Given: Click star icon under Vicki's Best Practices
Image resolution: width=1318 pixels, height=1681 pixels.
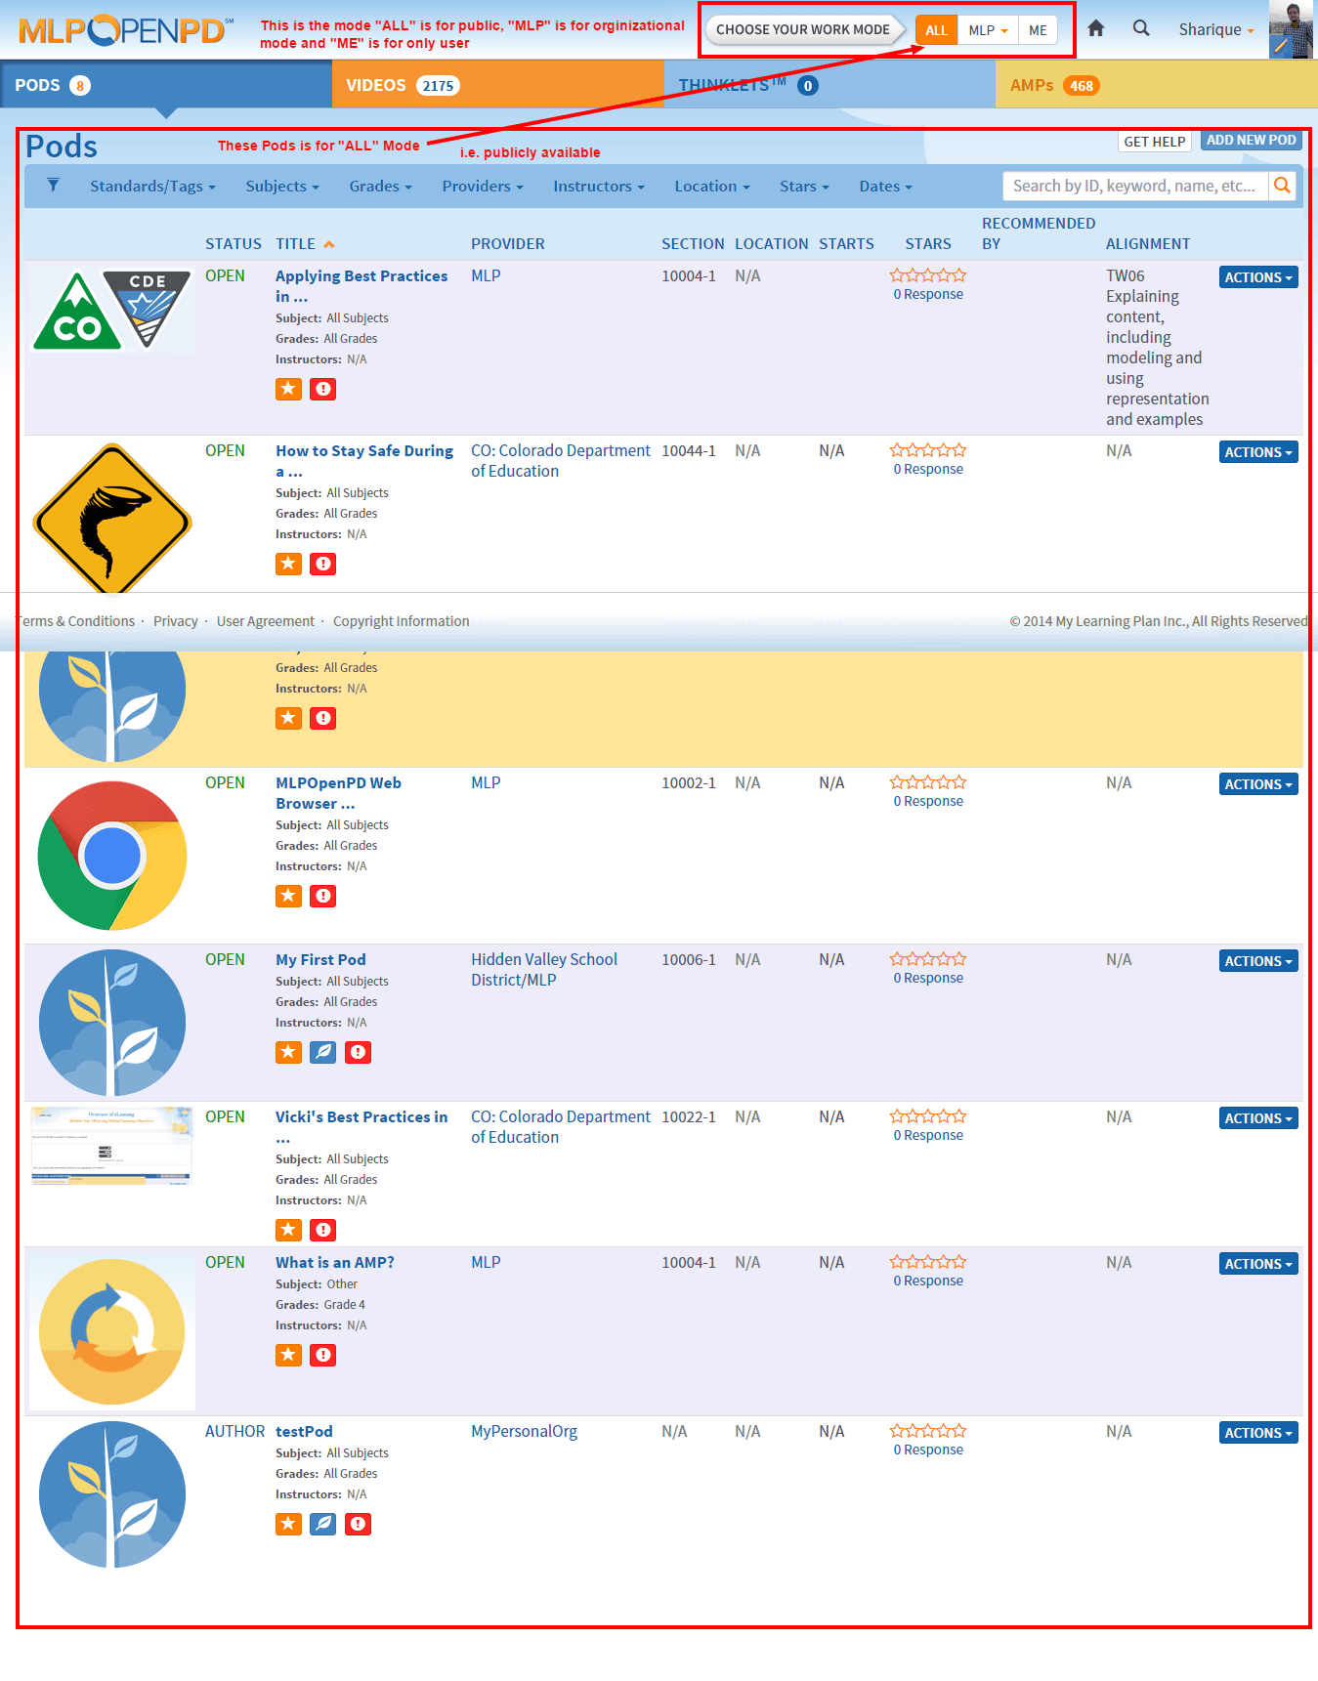Looking at the screenshot, I should [288, 1230].
